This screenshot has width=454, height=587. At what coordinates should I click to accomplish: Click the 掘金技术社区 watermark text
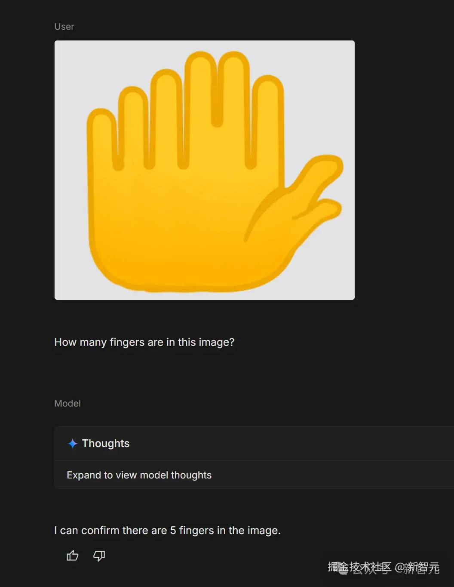359,567
